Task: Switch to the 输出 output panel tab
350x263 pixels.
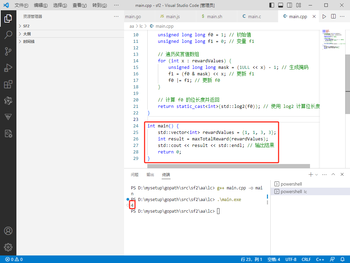Action: 150,175
